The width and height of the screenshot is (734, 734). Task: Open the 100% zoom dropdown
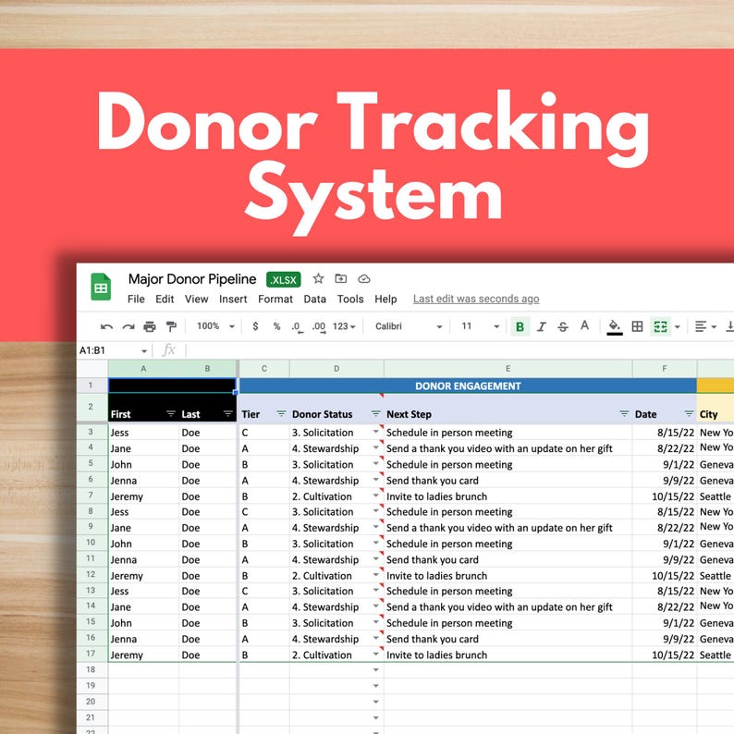215,326
